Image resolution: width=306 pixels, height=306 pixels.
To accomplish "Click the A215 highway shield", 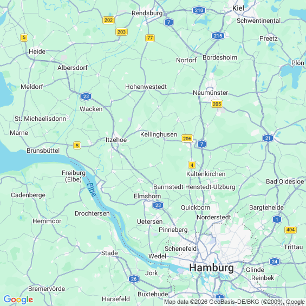I will click(x=218, y=36).
